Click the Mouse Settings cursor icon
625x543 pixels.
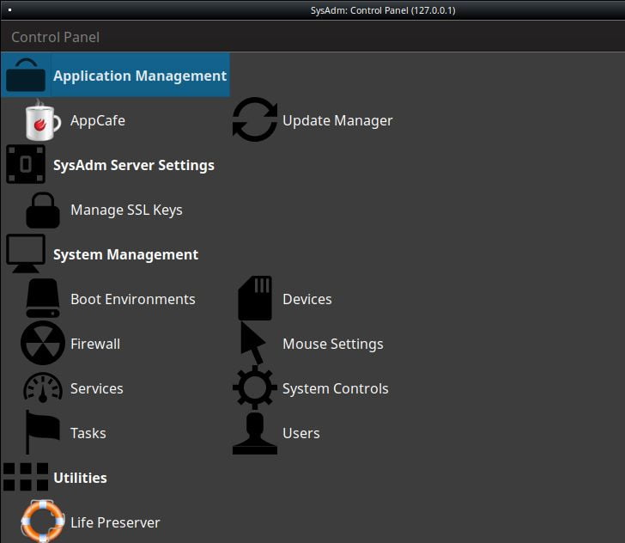(252, 343)
